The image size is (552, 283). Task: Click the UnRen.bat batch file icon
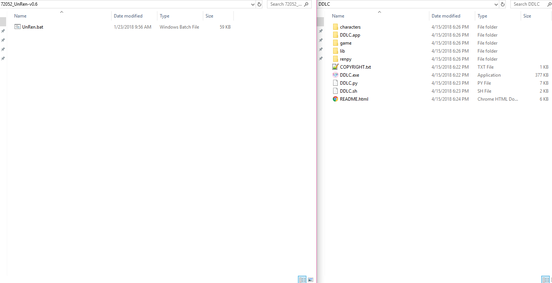pyautogui.click(x=18, y=27)
